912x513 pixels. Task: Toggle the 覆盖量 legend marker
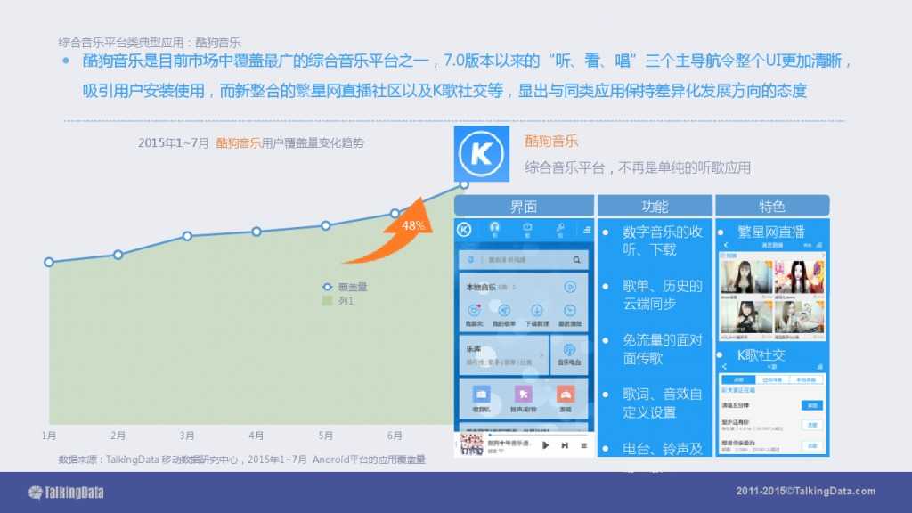pyautogui.click(x=327, y=287)
